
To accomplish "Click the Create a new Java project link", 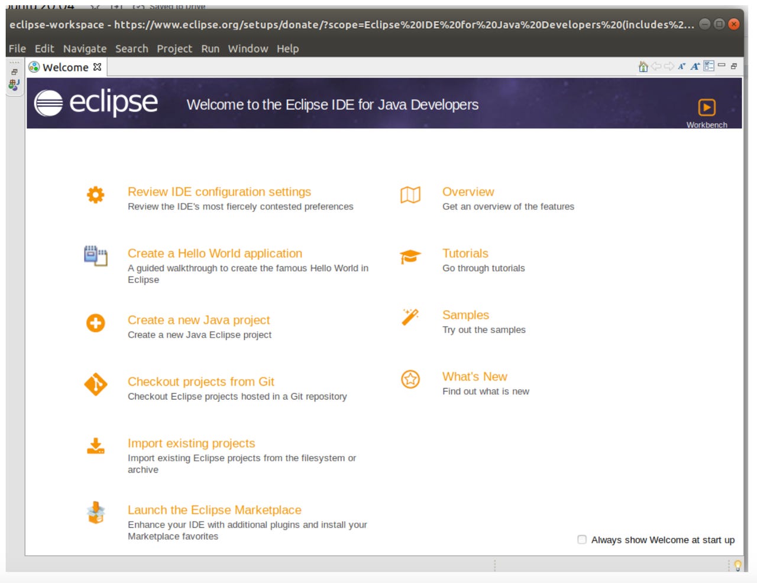I will (199, 320).
